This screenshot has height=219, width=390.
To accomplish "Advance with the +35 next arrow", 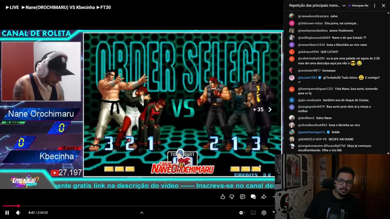I will [x=270, y=109].
